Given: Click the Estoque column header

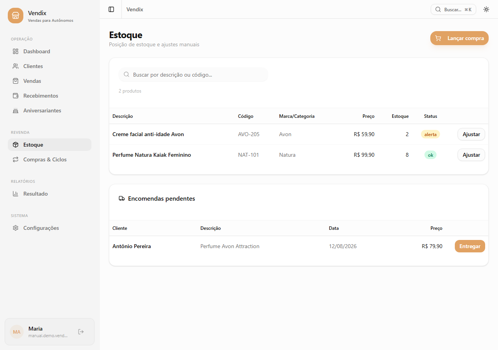Looking at the screenshot, I should tap(400, 116).
